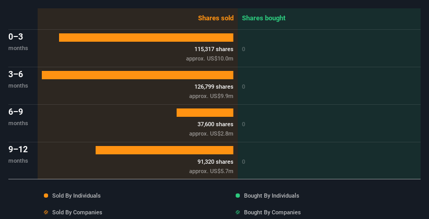The height and width of the screenshot is (219, 429).
Task: Click the striped Sold By Companies legend icon
Action: [x=46, y=212]
